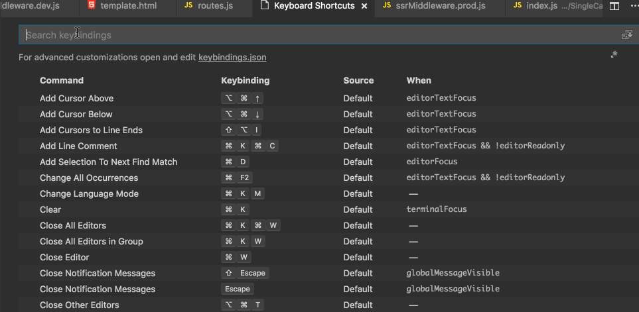
Task: Select the Add Line Comment command
Action: [78, 146]
